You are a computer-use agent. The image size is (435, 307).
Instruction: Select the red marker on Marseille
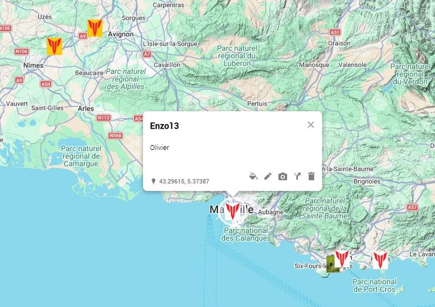[232, 211]
